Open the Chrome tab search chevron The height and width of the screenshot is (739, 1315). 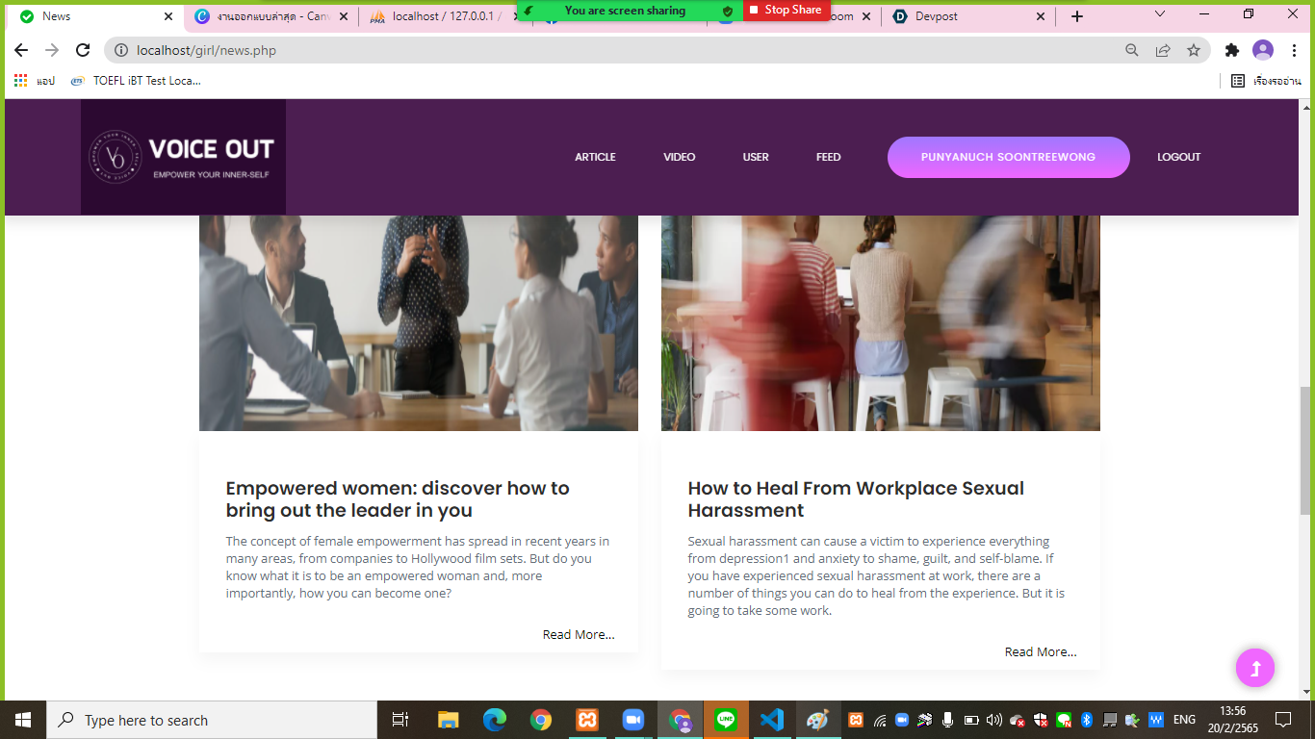click(1159, 15)
